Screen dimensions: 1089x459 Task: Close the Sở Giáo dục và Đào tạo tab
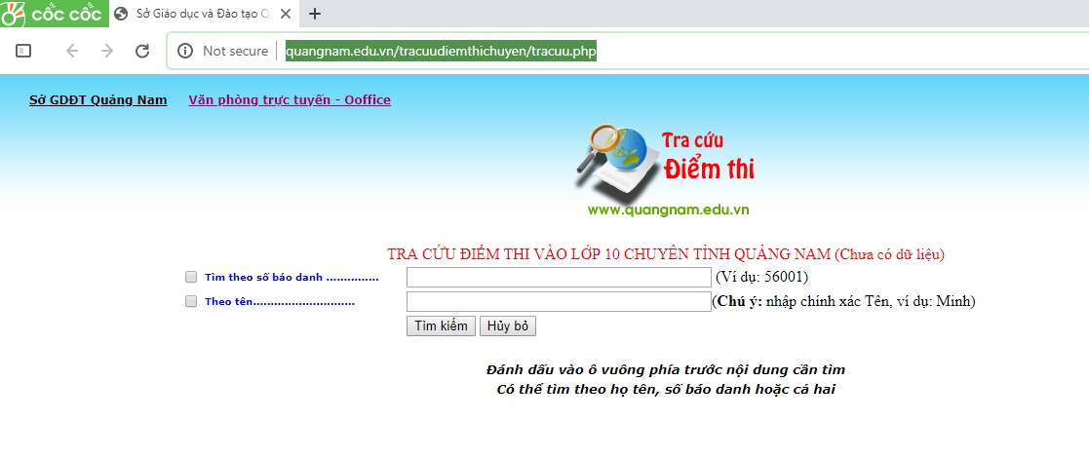tap(285, 14)
